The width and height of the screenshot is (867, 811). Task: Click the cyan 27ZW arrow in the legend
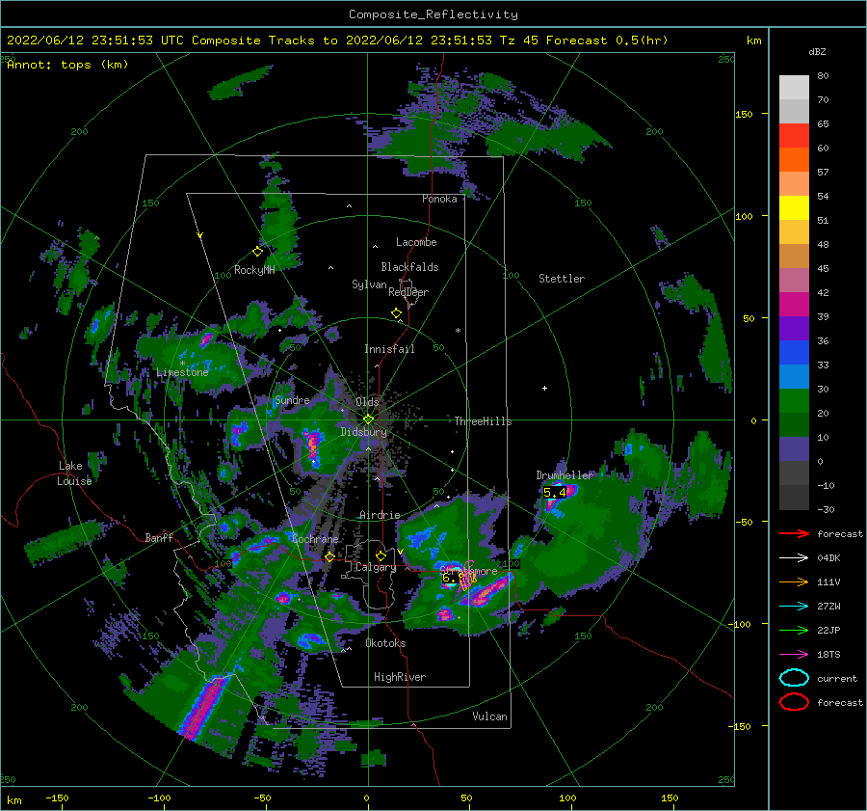tap(794, 607)
